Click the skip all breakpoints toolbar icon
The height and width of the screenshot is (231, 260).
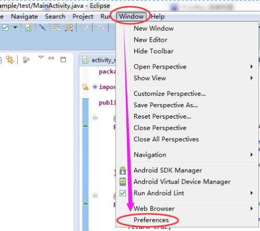click(43, 28)
